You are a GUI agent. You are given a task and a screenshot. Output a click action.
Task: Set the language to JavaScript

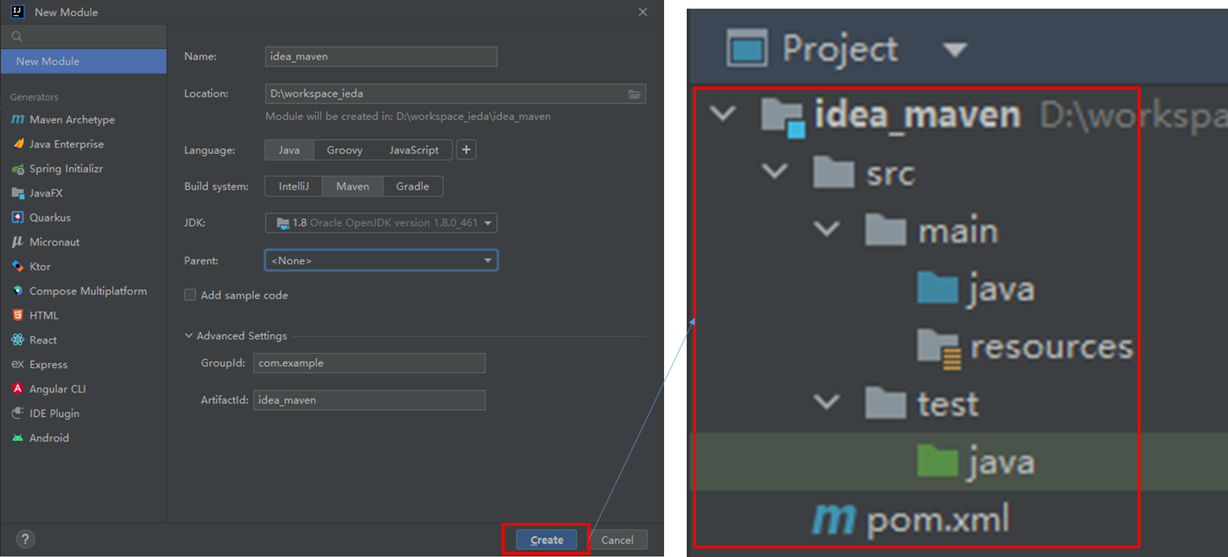click(x=414, y=150)
